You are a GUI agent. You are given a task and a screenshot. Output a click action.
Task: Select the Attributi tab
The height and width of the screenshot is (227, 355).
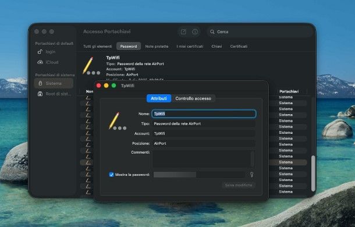(159, 98)
